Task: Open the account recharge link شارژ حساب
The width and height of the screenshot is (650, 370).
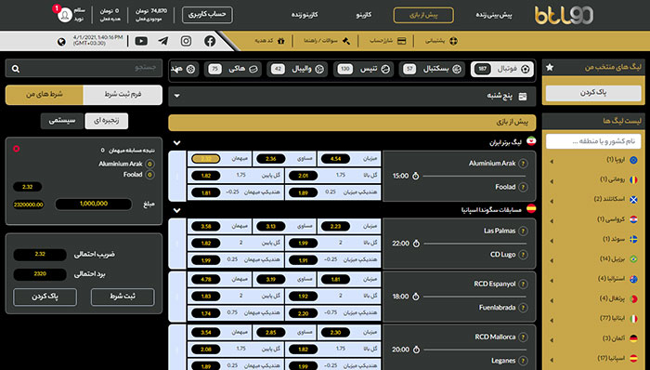Action: coord(387,41)
